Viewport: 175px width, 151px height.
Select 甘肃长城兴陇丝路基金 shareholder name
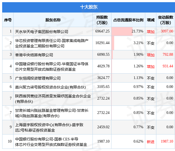52,113
